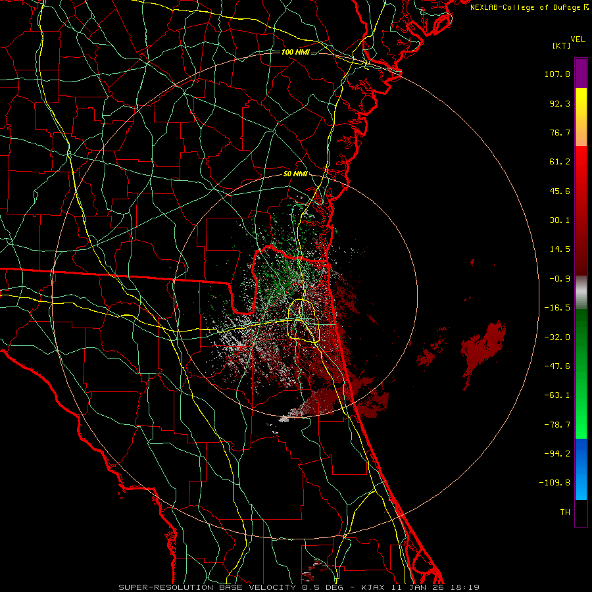Screen dimensions: 592x592
Task: Click the NEXLAB-College of DuPage title text
Action: pos(530,7)
